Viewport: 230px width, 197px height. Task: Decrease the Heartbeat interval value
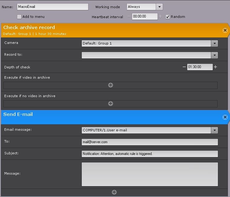[129, 17]
